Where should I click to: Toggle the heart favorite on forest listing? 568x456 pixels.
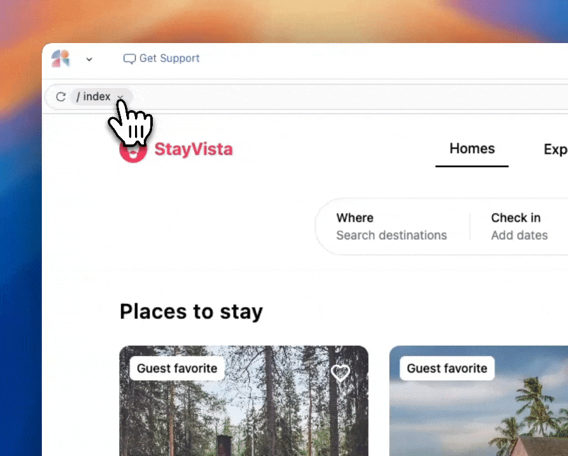click(340, 373)
